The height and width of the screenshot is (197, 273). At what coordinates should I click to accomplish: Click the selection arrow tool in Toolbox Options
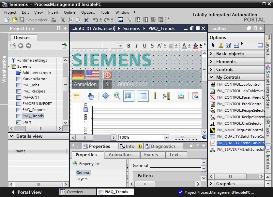pos(213,45)
